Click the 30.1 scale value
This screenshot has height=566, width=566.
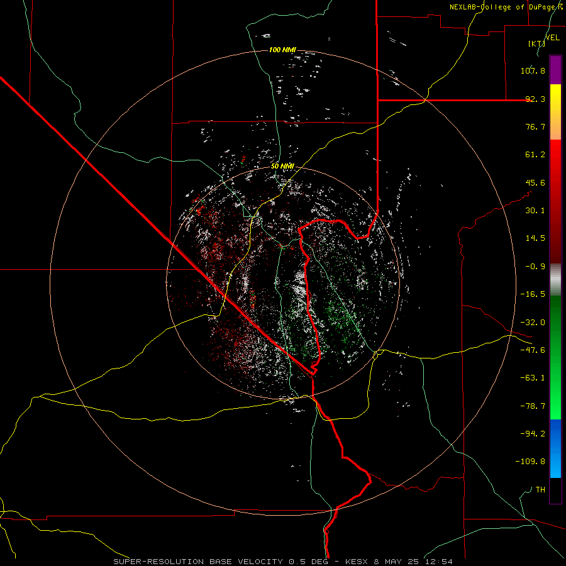coord(535,211)
